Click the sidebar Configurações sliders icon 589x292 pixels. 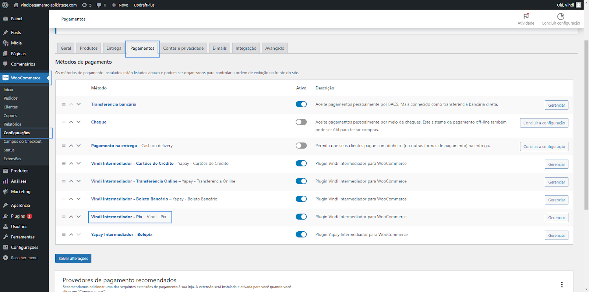(6, 248)
